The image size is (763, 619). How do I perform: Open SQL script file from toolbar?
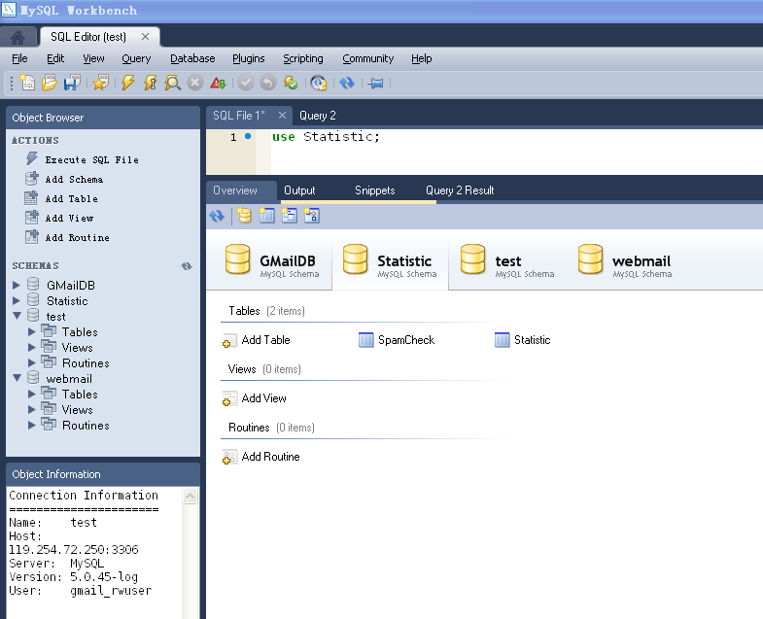point(49,84)
